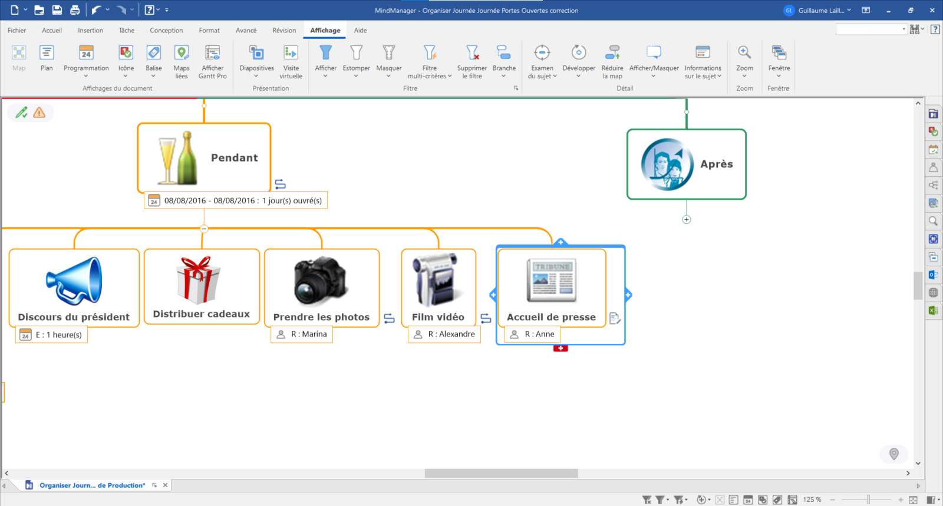Click the save icon in title bar
Viewport: 943px width, 506px height.
pyautogui.click(x=57, y=10)
